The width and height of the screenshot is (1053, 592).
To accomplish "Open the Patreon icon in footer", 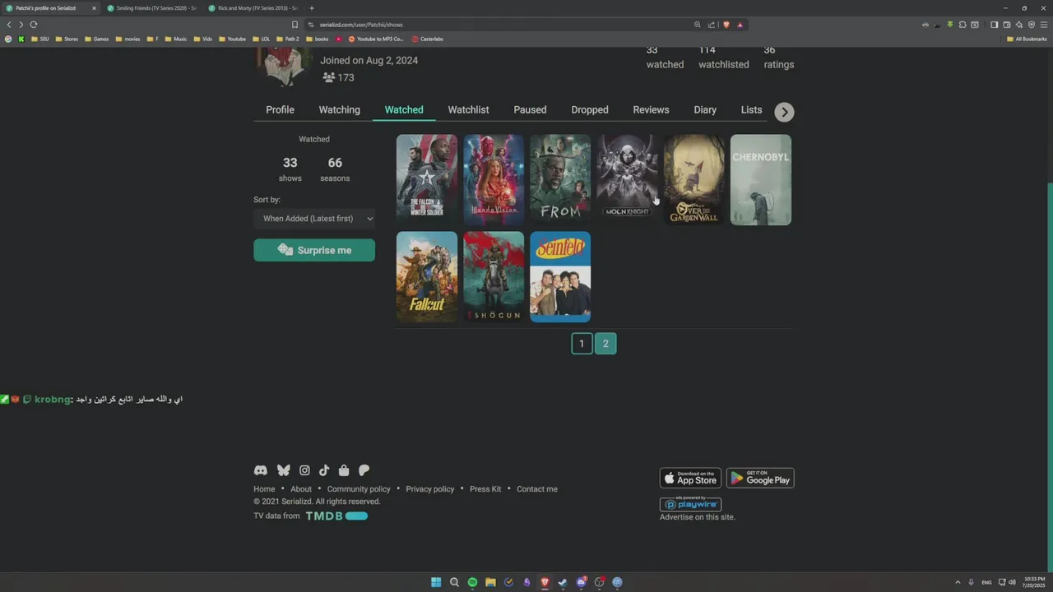I will (364, 470).
